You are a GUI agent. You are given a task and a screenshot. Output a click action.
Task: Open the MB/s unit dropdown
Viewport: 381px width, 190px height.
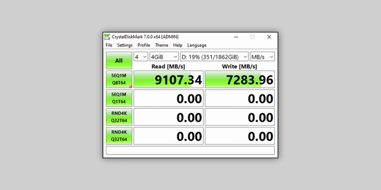coord(262,57)
